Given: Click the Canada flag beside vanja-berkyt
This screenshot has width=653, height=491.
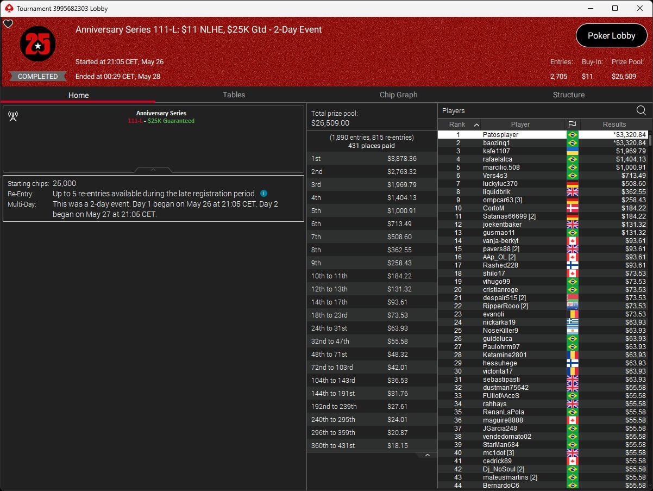Looking at the screenshot, I should point(572,240).
